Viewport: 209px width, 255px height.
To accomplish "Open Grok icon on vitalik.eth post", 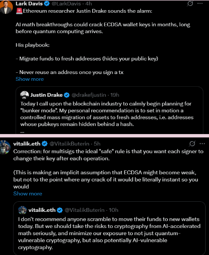I will point(192,144).
